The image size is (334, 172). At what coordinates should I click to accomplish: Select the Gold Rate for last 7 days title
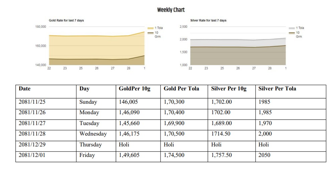(66, 20)
